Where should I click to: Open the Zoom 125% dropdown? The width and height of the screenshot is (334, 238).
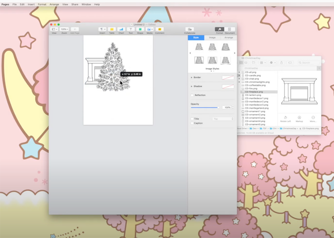pyautogui.click(x=64, y=29)
